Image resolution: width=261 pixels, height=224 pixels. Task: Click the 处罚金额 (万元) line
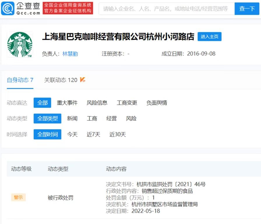coord(130,198)
